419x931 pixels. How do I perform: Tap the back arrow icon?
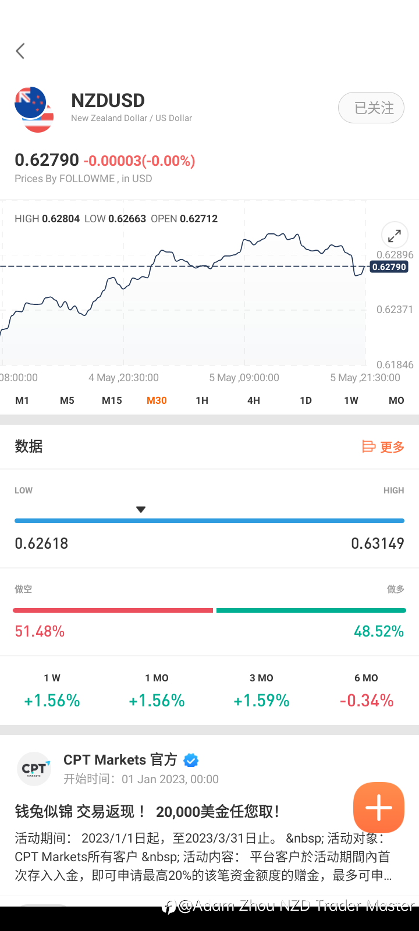coord(20,51)
